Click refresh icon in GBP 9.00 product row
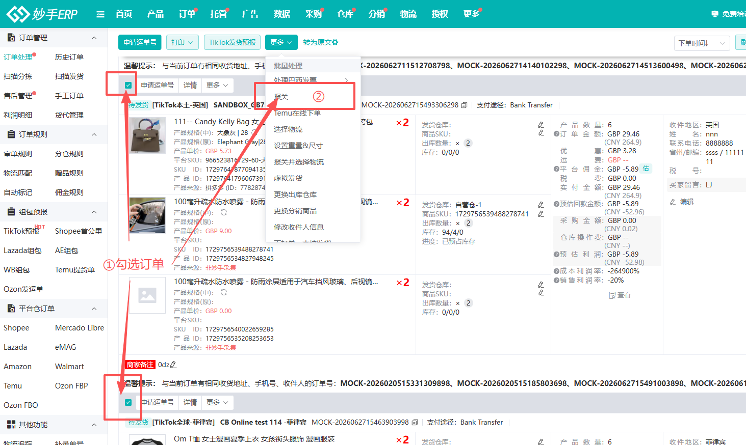 coord(224,212)
